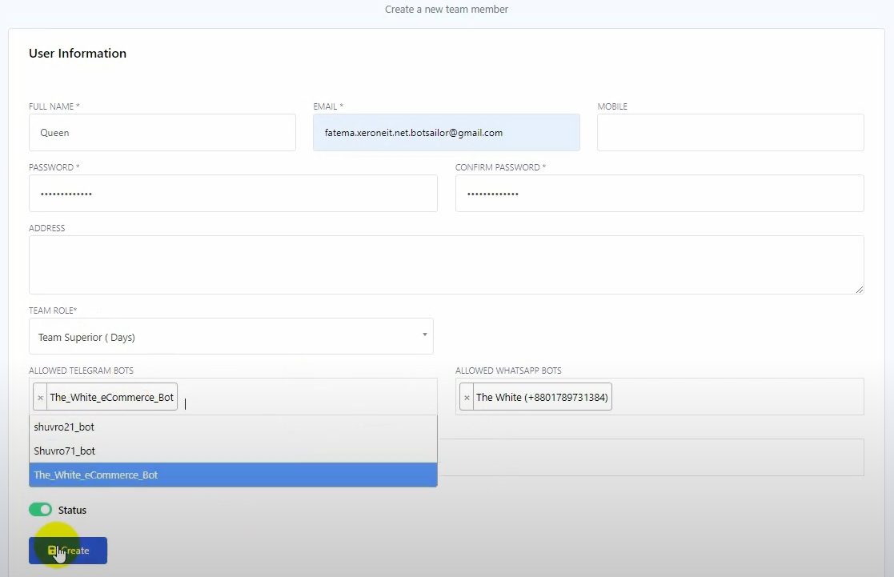Focus the Full Name field containing Queen

[162, 133]
